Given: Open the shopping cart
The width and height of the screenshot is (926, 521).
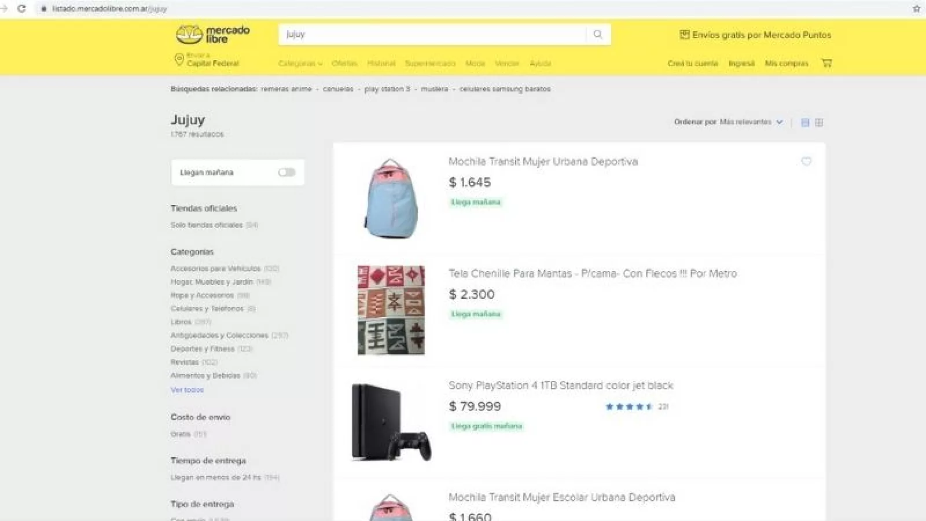Looking at the screenshot, I should tap(826, 63).
